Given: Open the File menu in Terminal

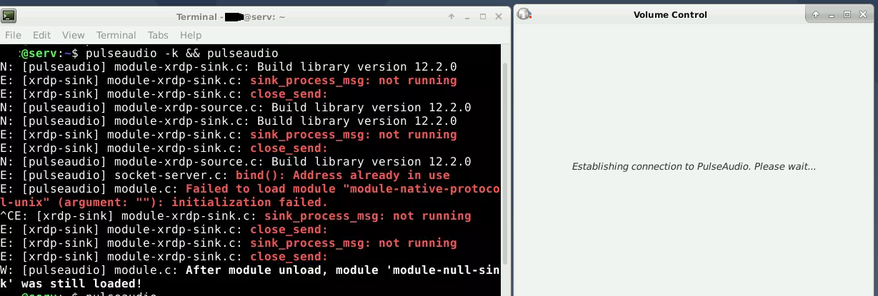Looking at the screenshot, I should pos(13,35).
